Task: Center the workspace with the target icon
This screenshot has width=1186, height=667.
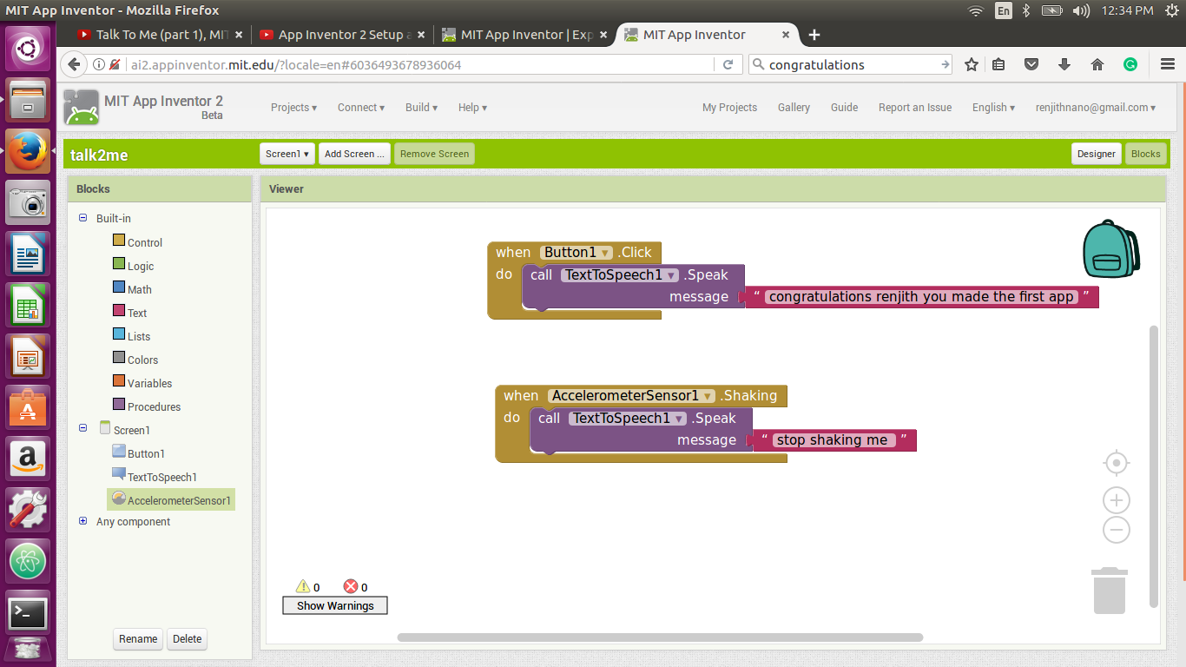Action: 1116,463
